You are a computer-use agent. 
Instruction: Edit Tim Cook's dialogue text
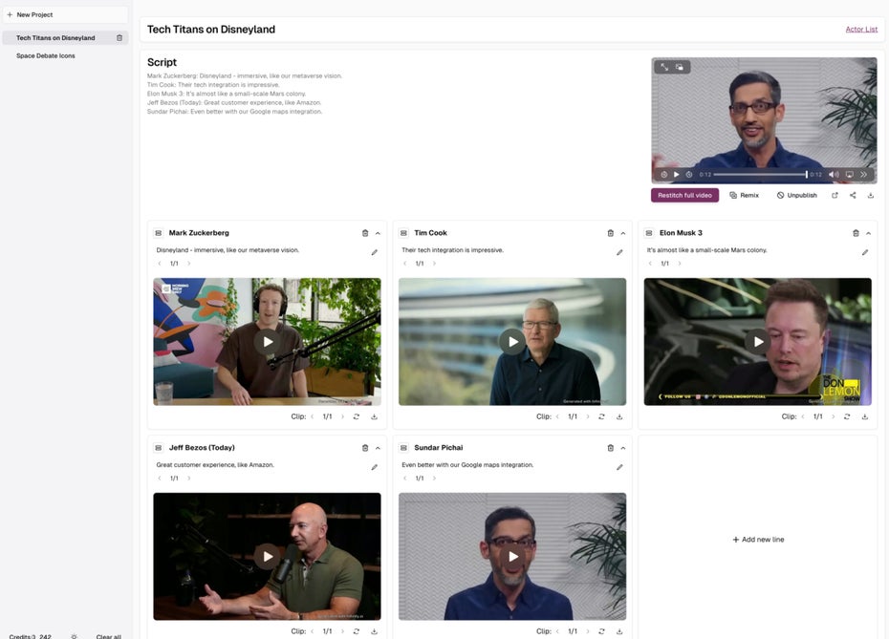pos(619,253)
